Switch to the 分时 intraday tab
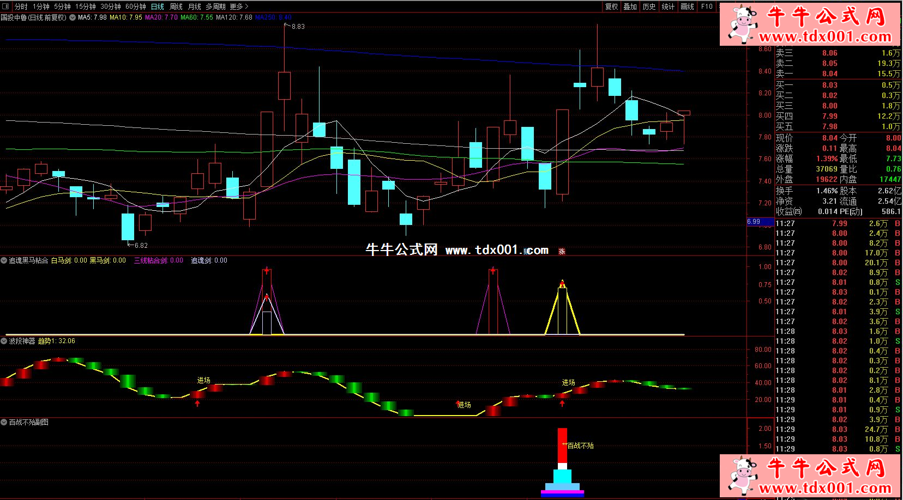 pos(21,7)
